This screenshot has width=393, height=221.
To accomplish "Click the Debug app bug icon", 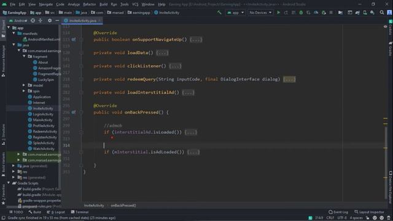I will (x=301, y=12).
